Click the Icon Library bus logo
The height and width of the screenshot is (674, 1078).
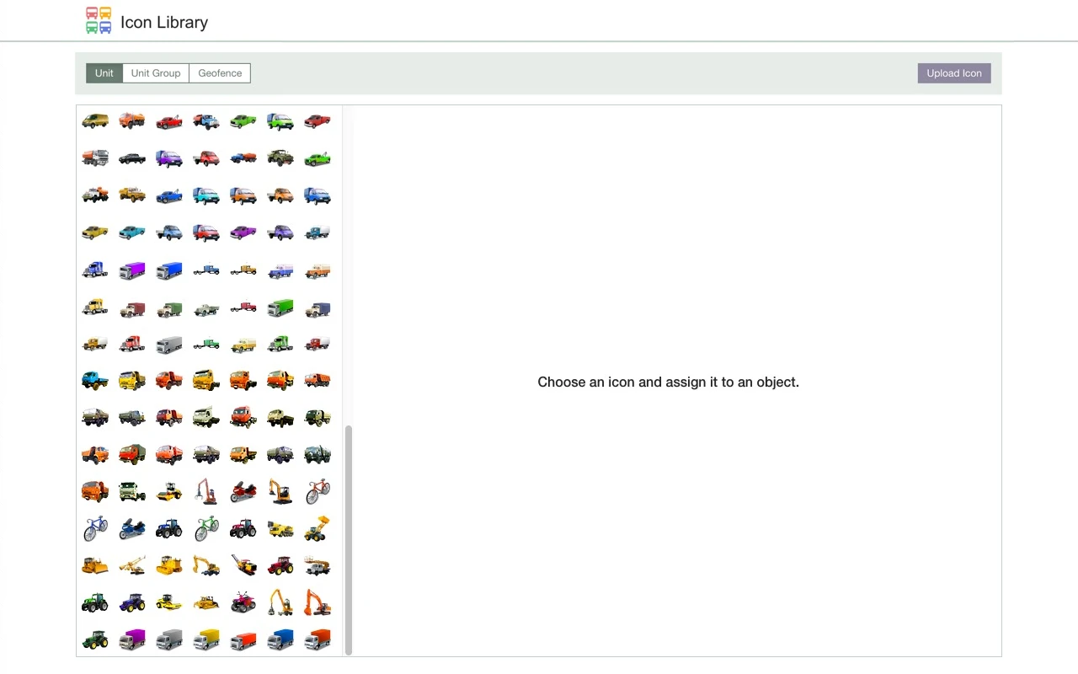tap(99, 20)
